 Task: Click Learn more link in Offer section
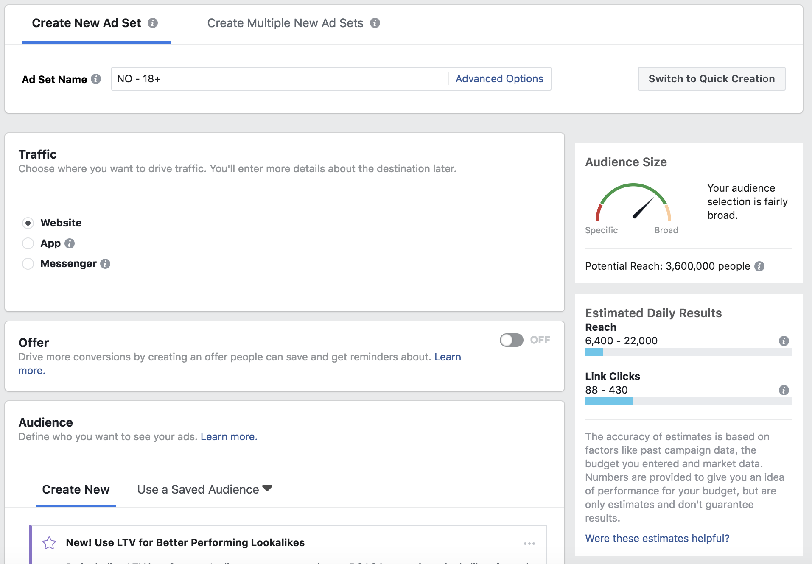448,357
